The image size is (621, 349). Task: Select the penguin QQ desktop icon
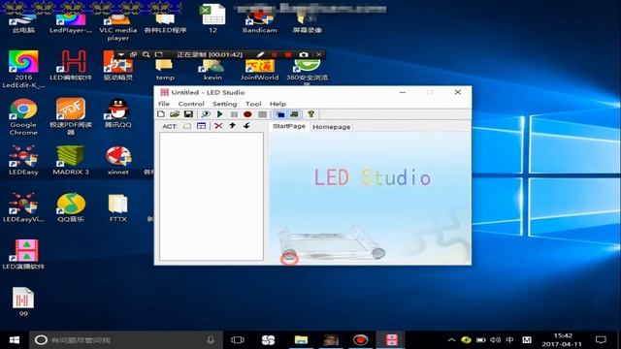pyautogui.click(x=118, y=112)
